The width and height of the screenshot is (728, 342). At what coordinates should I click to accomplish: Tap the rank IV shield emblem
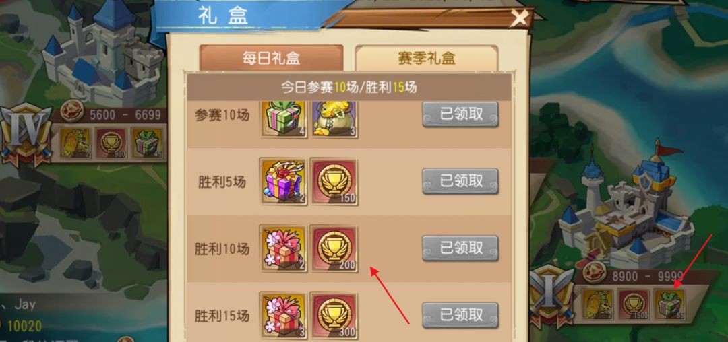click(x=26, y=133)
